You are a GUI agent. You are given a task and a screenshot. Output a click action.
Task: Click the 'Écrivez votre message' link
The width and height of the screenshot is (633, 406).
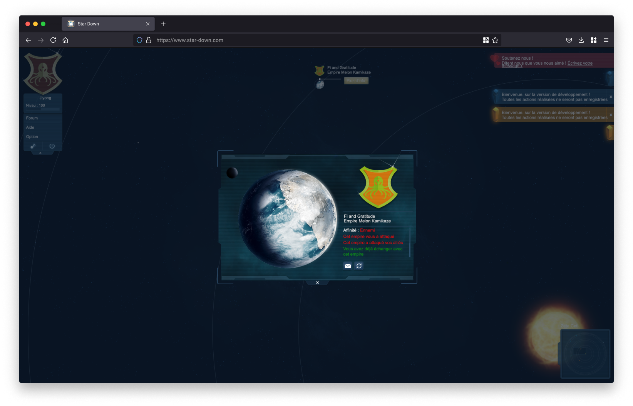click(x=579, y=63)
